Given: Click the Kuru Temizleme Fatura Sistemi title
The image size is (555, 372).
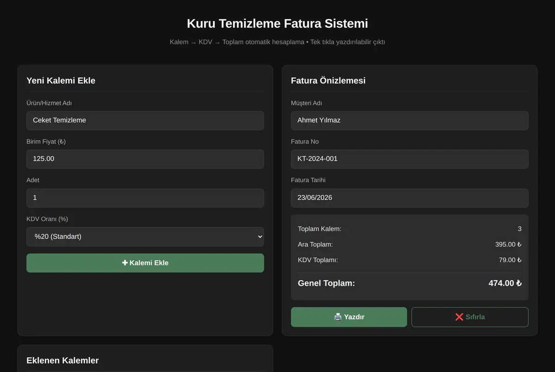Looking at the screenshot, I should coord(277,24).
